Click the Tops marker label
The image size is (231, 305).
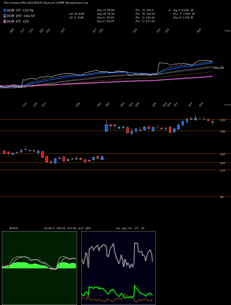227,31
